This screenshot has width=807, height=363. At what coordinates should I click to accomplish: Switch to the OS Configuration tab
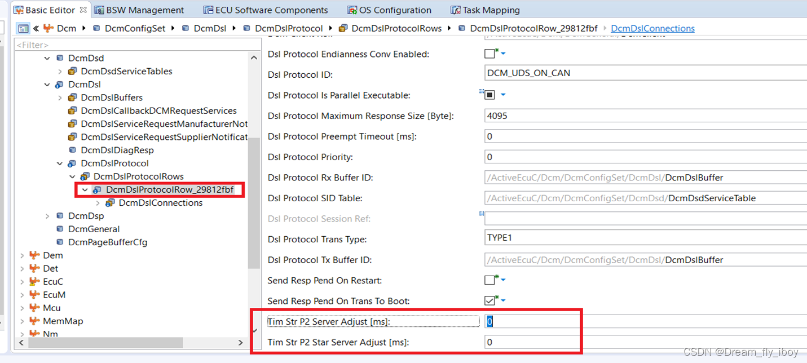[390, 10]
